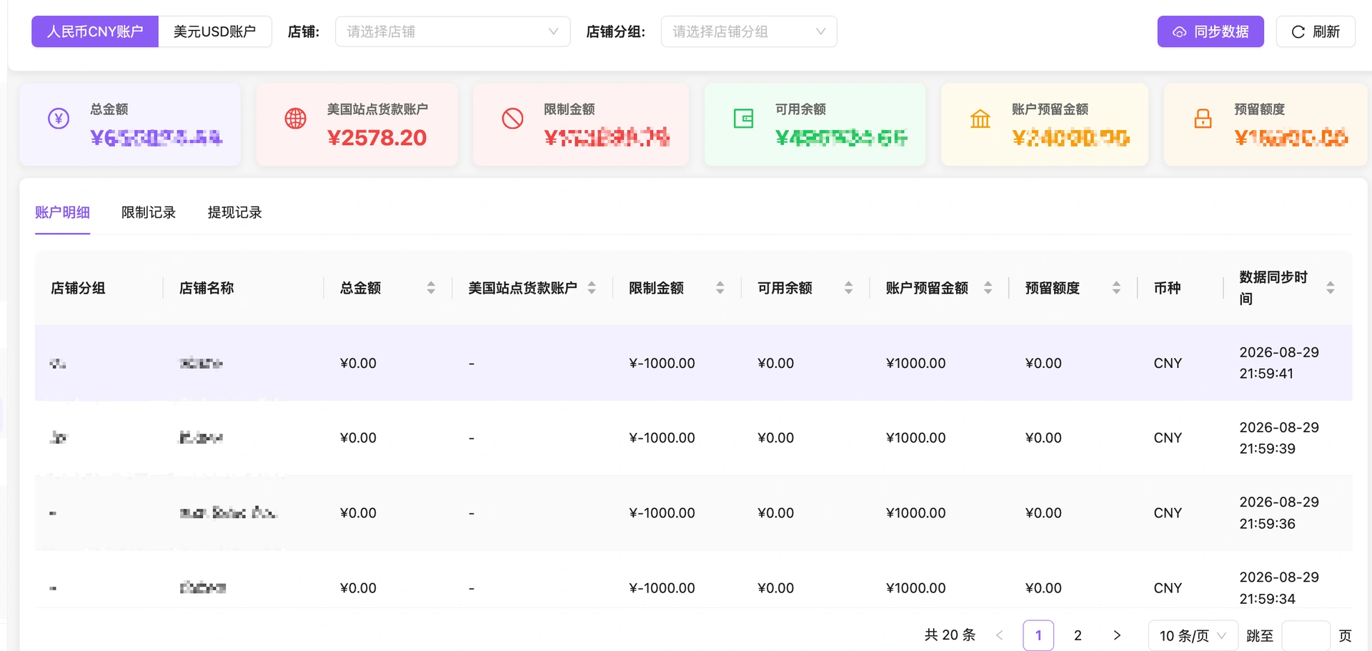Click CNY in the 21:59:36 row
This screenshot has width=1372, height=651.
(x=1168, y=513)
